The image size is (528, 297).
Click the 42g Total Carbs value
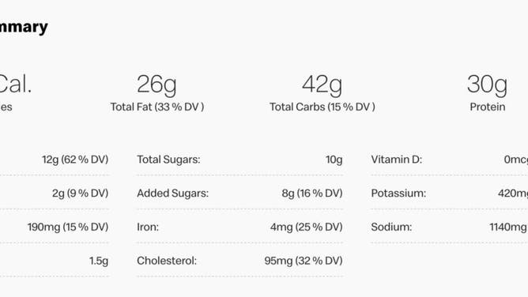[x=322, y=85]
